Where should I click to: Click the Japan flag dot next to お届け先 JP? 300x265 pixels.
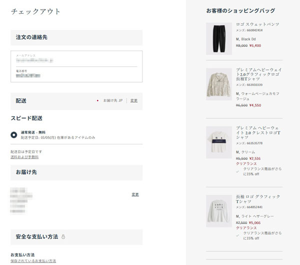coord(98,100)
